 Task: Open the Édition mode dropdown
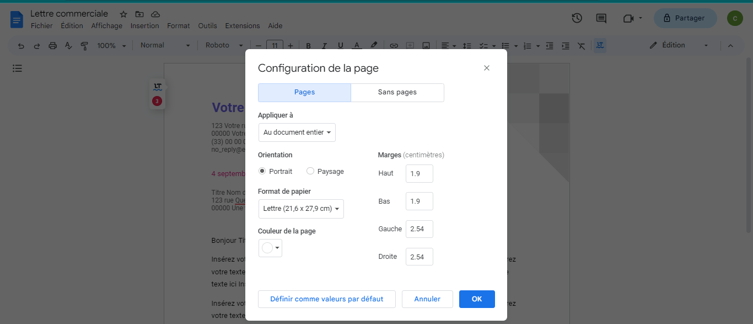tap(679, 45)
